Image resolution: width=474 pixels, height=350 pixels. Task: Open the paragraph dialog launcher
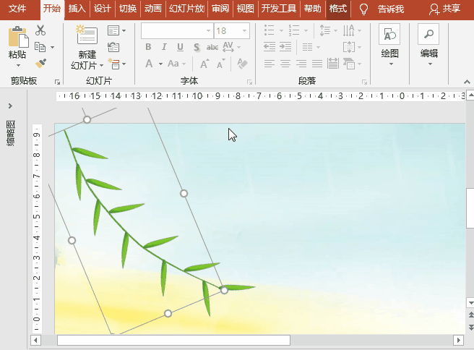pos(364,82)
